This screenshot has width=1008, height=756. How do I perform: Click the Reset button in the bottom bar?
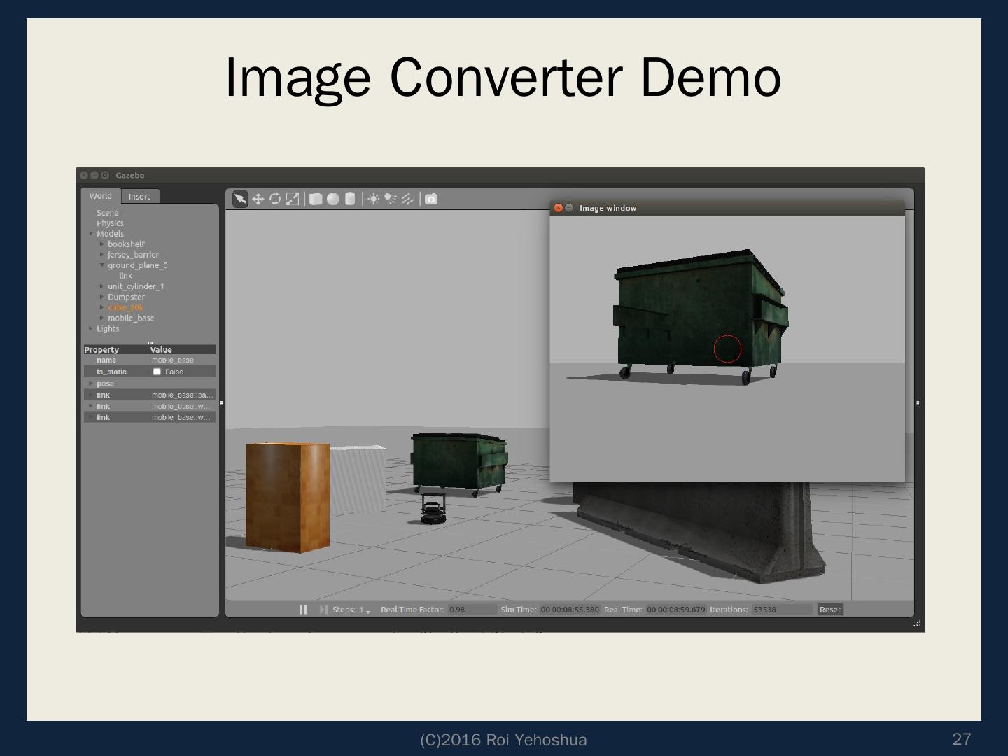[830, 610]
